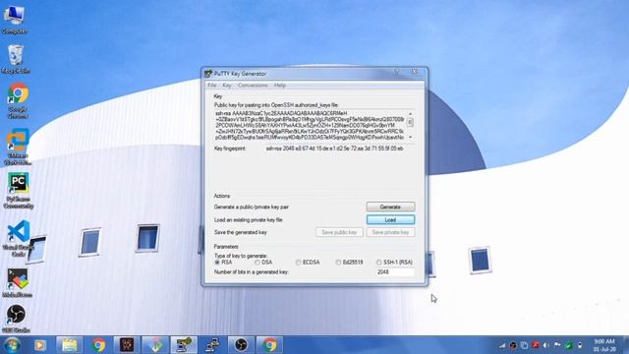Select the Google Chrome desktop shortcut
Viewport: 629px width, 354px height.
pyautogui.click(x=18, y=100)
